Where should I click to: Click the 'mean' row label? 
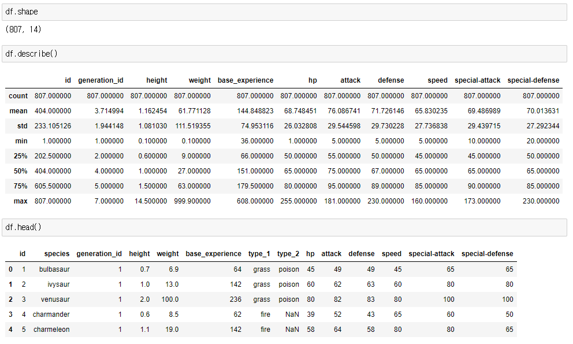coord(18,111)
